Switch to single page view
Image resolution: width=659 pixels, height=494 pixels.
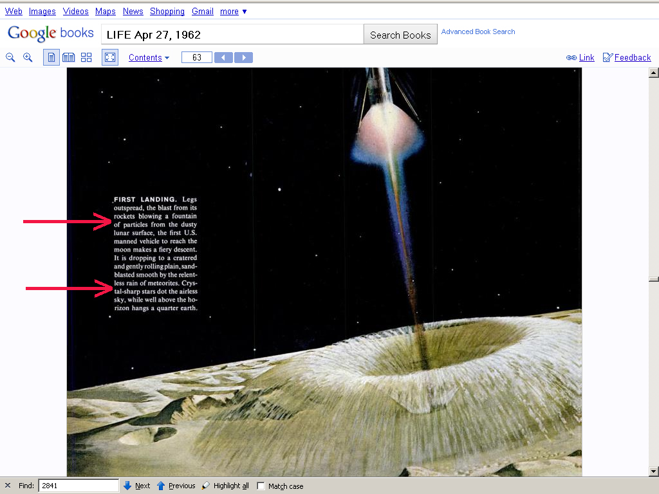click(51, 57)
